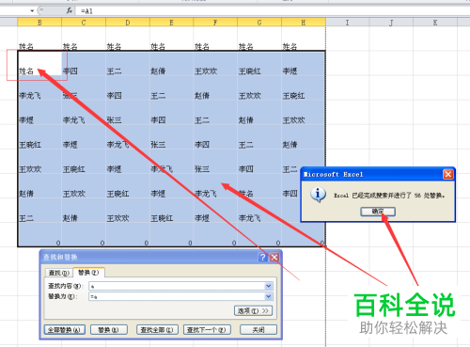Click cell 李龙飞 in column B
Viewport: 470px width, 347px height.
click(39, 88)
